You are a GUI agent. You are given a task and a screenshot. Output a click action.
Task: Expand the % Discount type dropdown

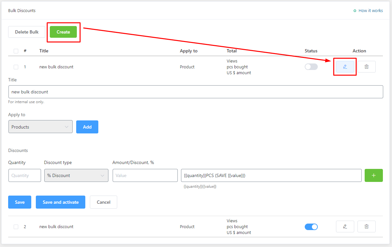[76, 175]
